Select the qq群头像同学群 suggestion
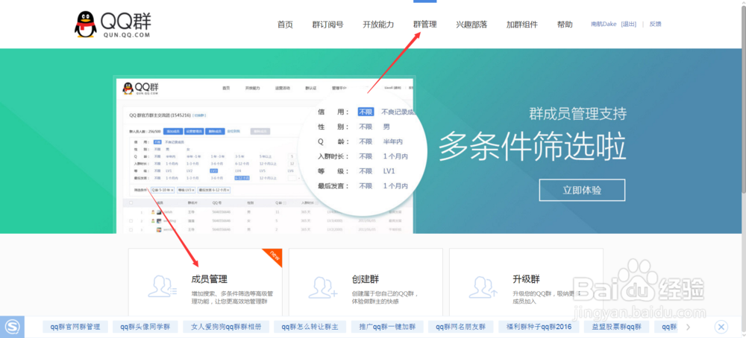This screenshot has width=746, height=338. coord(145,327)
